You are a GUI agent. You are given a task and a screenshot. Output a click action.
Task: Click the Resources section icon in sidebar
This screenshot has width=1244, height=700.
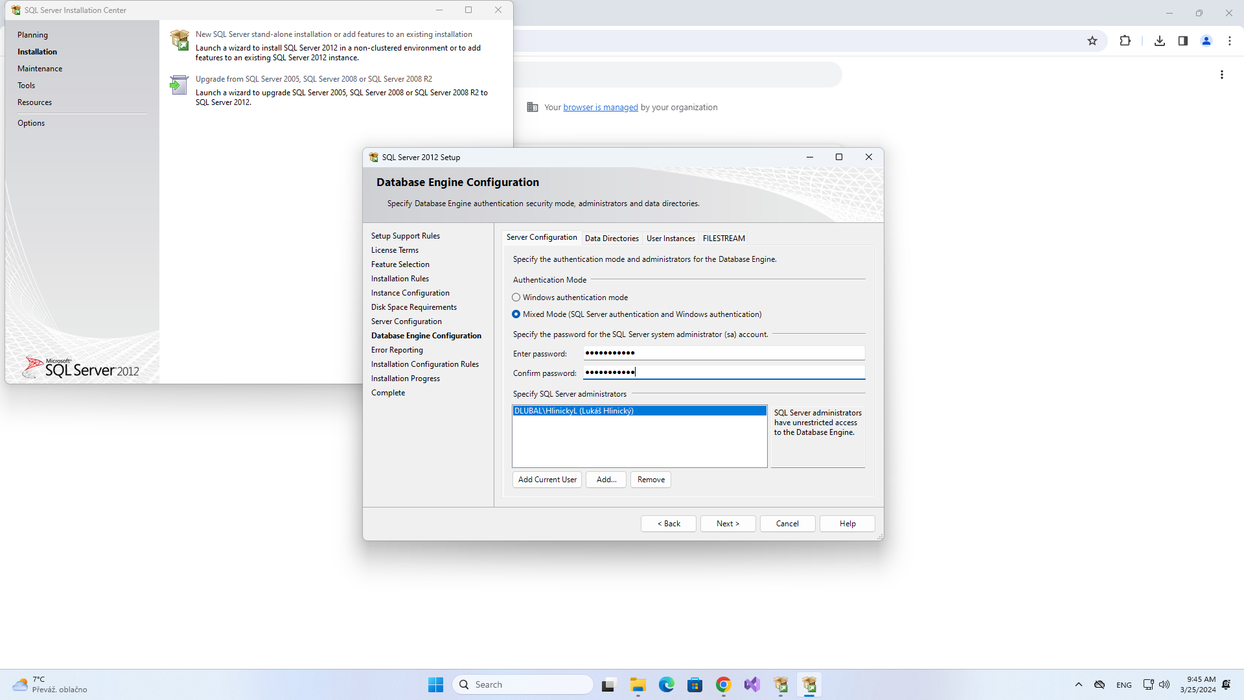coord(35,102)
